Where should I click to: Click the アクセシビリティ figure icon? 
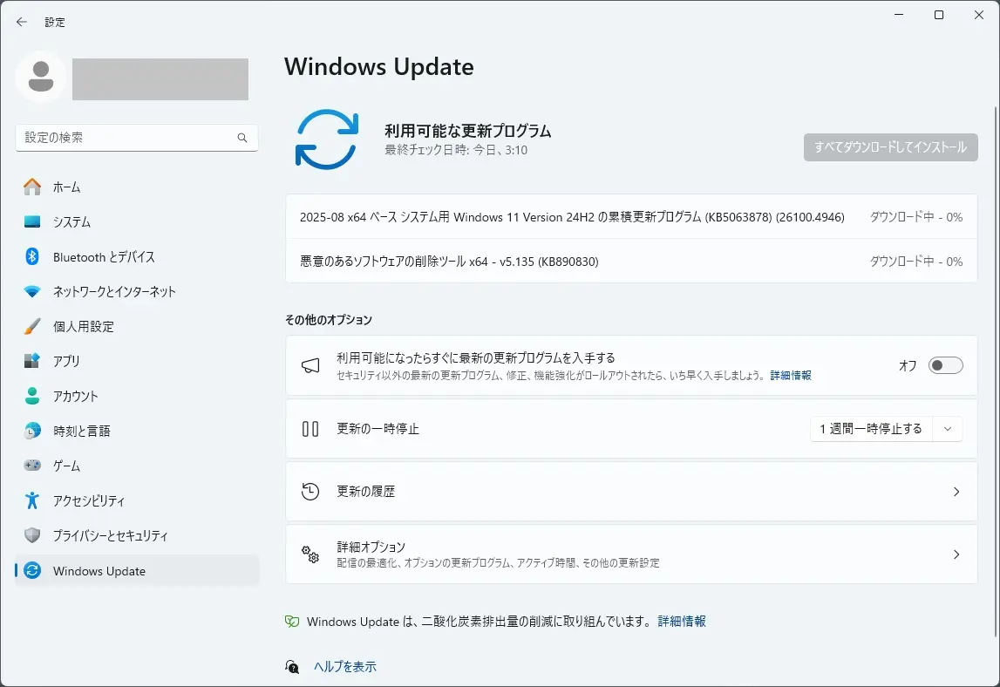click(x=32, y=500)
